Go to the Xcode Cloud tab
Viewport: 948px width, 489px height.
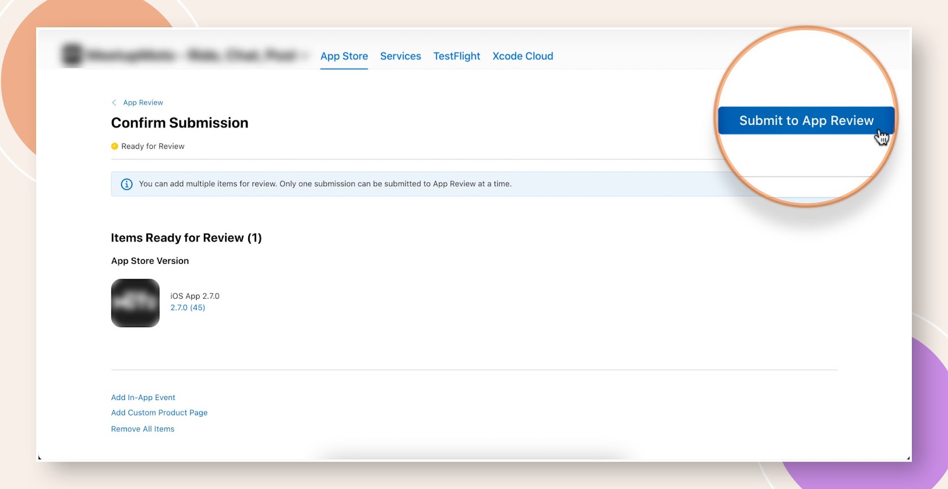click(523, 56)
